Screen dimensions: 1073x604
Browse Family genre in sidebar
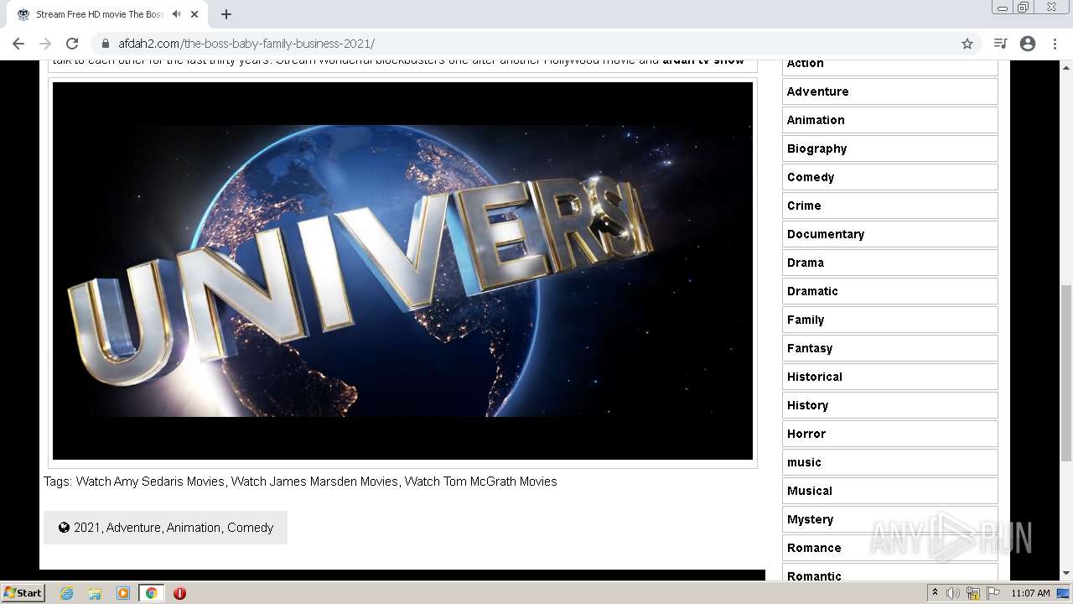click(890, 320)
